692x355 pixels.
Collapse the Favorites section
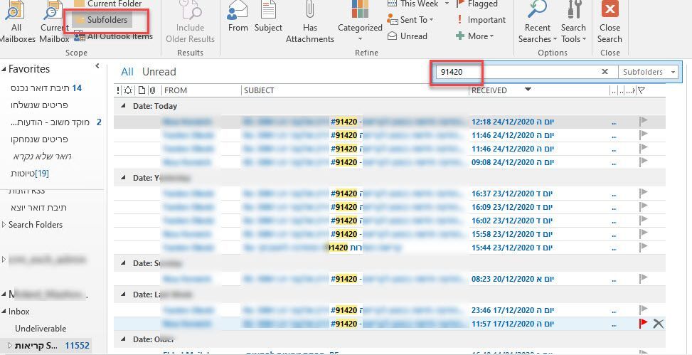[x=4, y=69]
